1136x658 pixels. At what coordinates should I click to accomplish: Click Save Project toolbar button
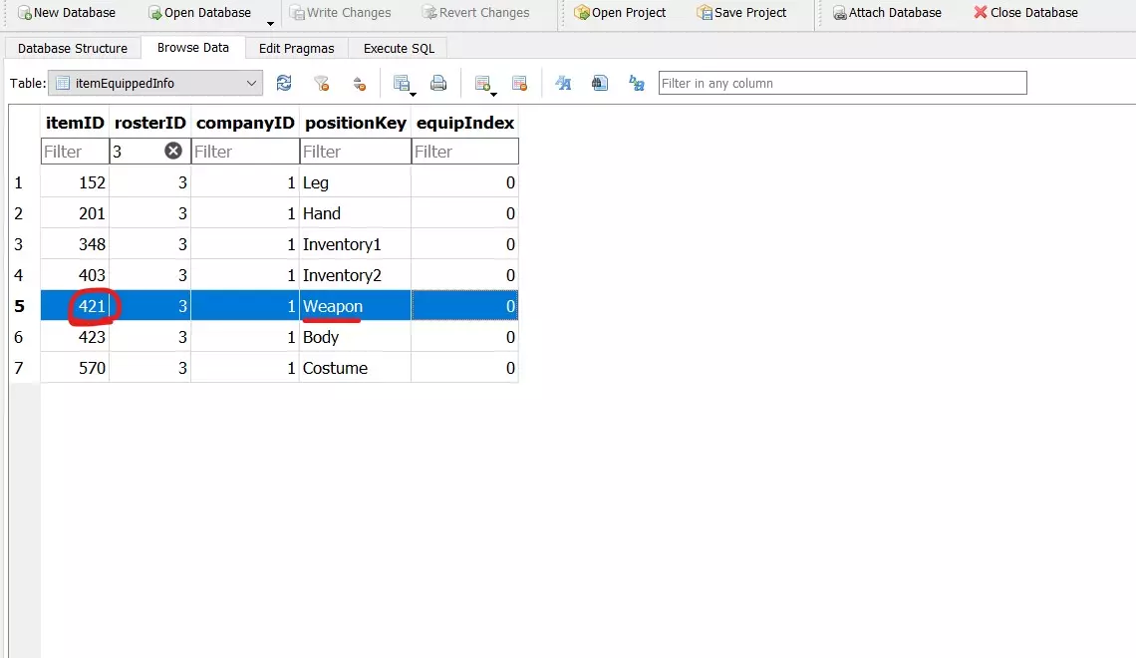[x=741, y=12]
